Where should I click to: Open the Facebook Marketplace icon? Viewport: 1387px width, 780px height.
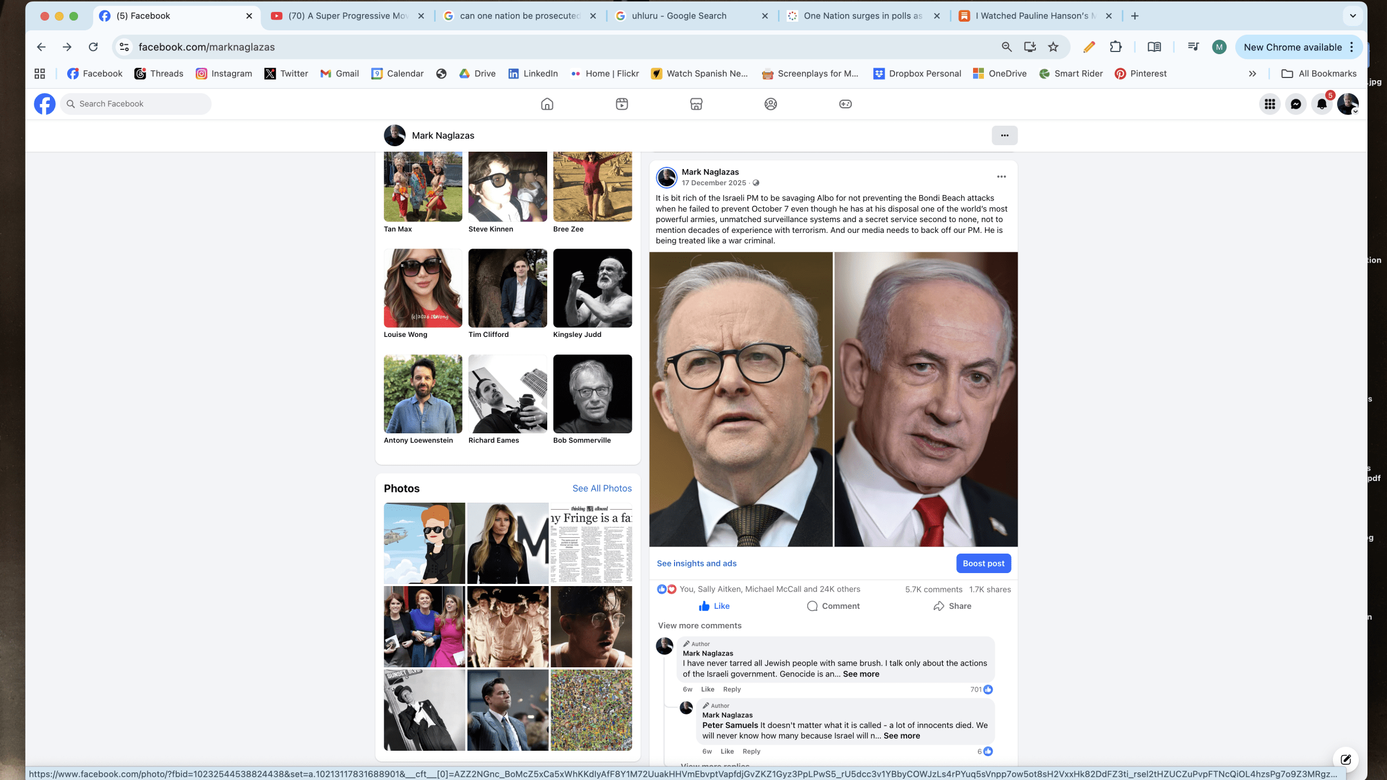tap(696, 104)
